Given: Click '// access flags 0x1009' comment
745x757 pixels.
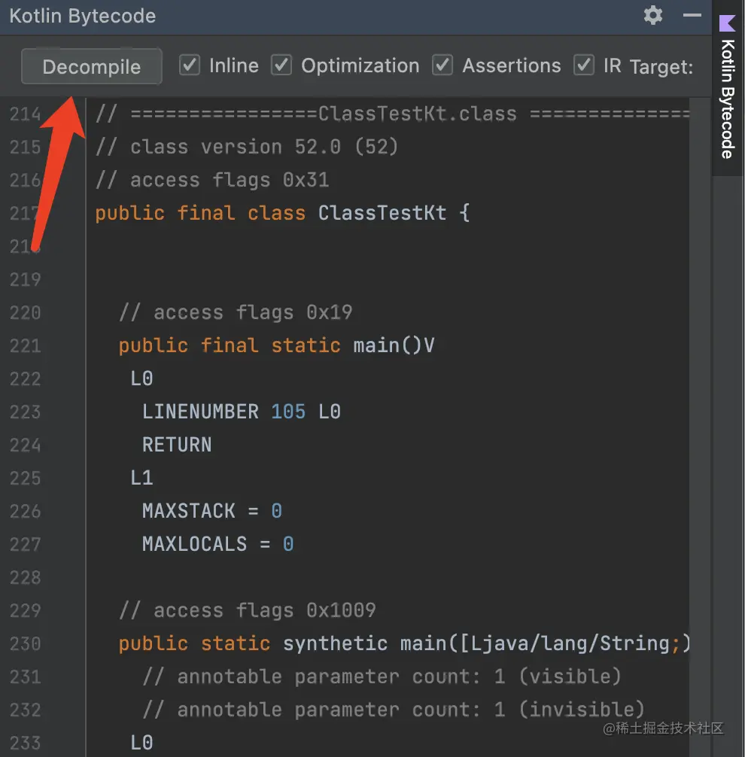Looking at the screenshot, I should click(x=248, y=610).
